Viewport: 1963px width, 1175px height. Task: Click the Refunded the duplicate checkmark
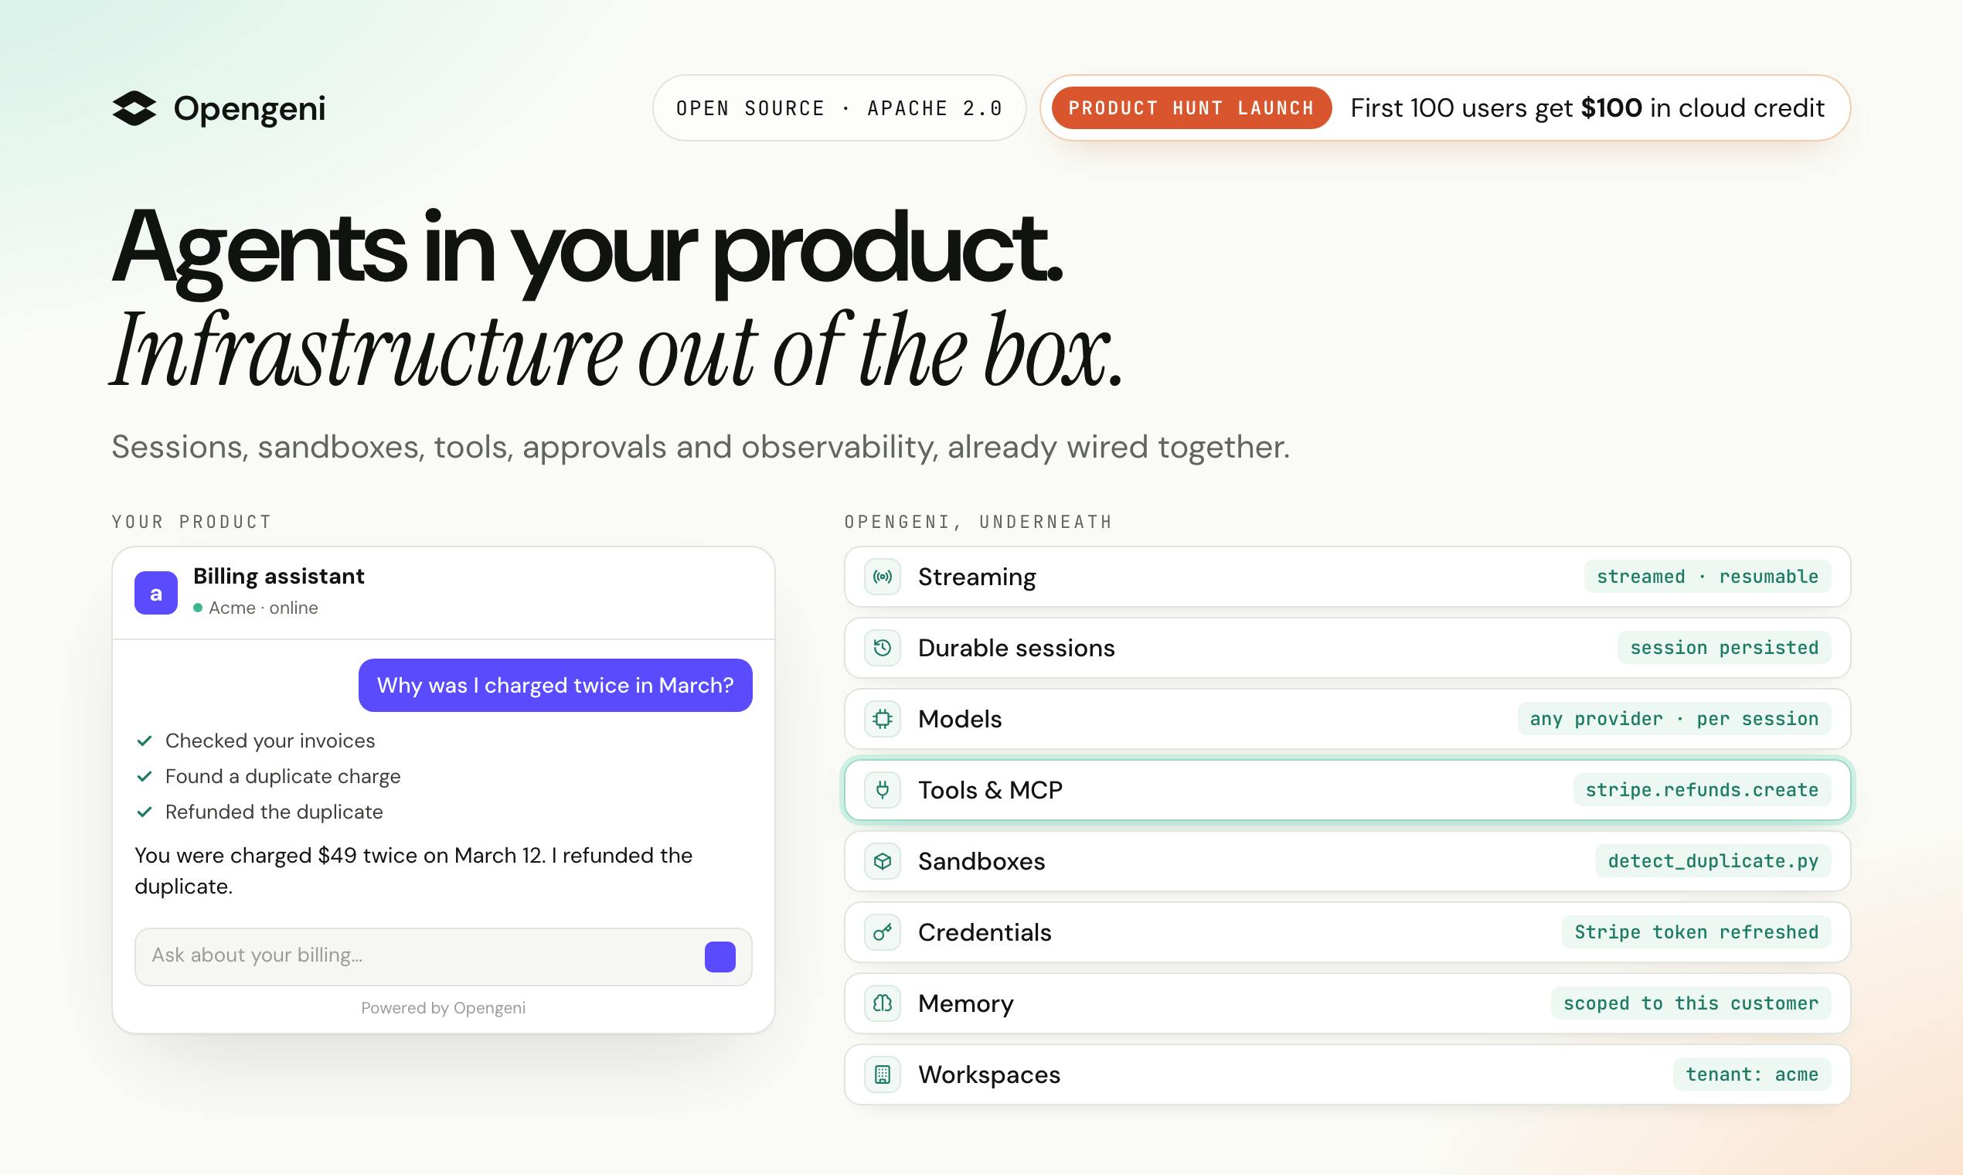point(144,812)
